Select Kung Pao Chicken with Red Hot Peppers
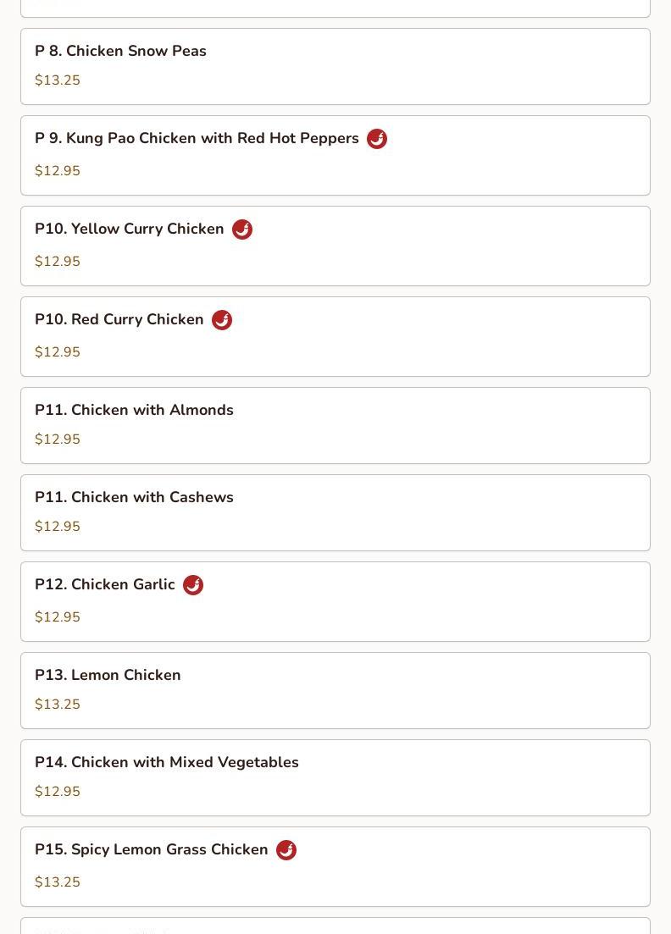The height and width of the screenshot is (934, 671). click(335, 156)
